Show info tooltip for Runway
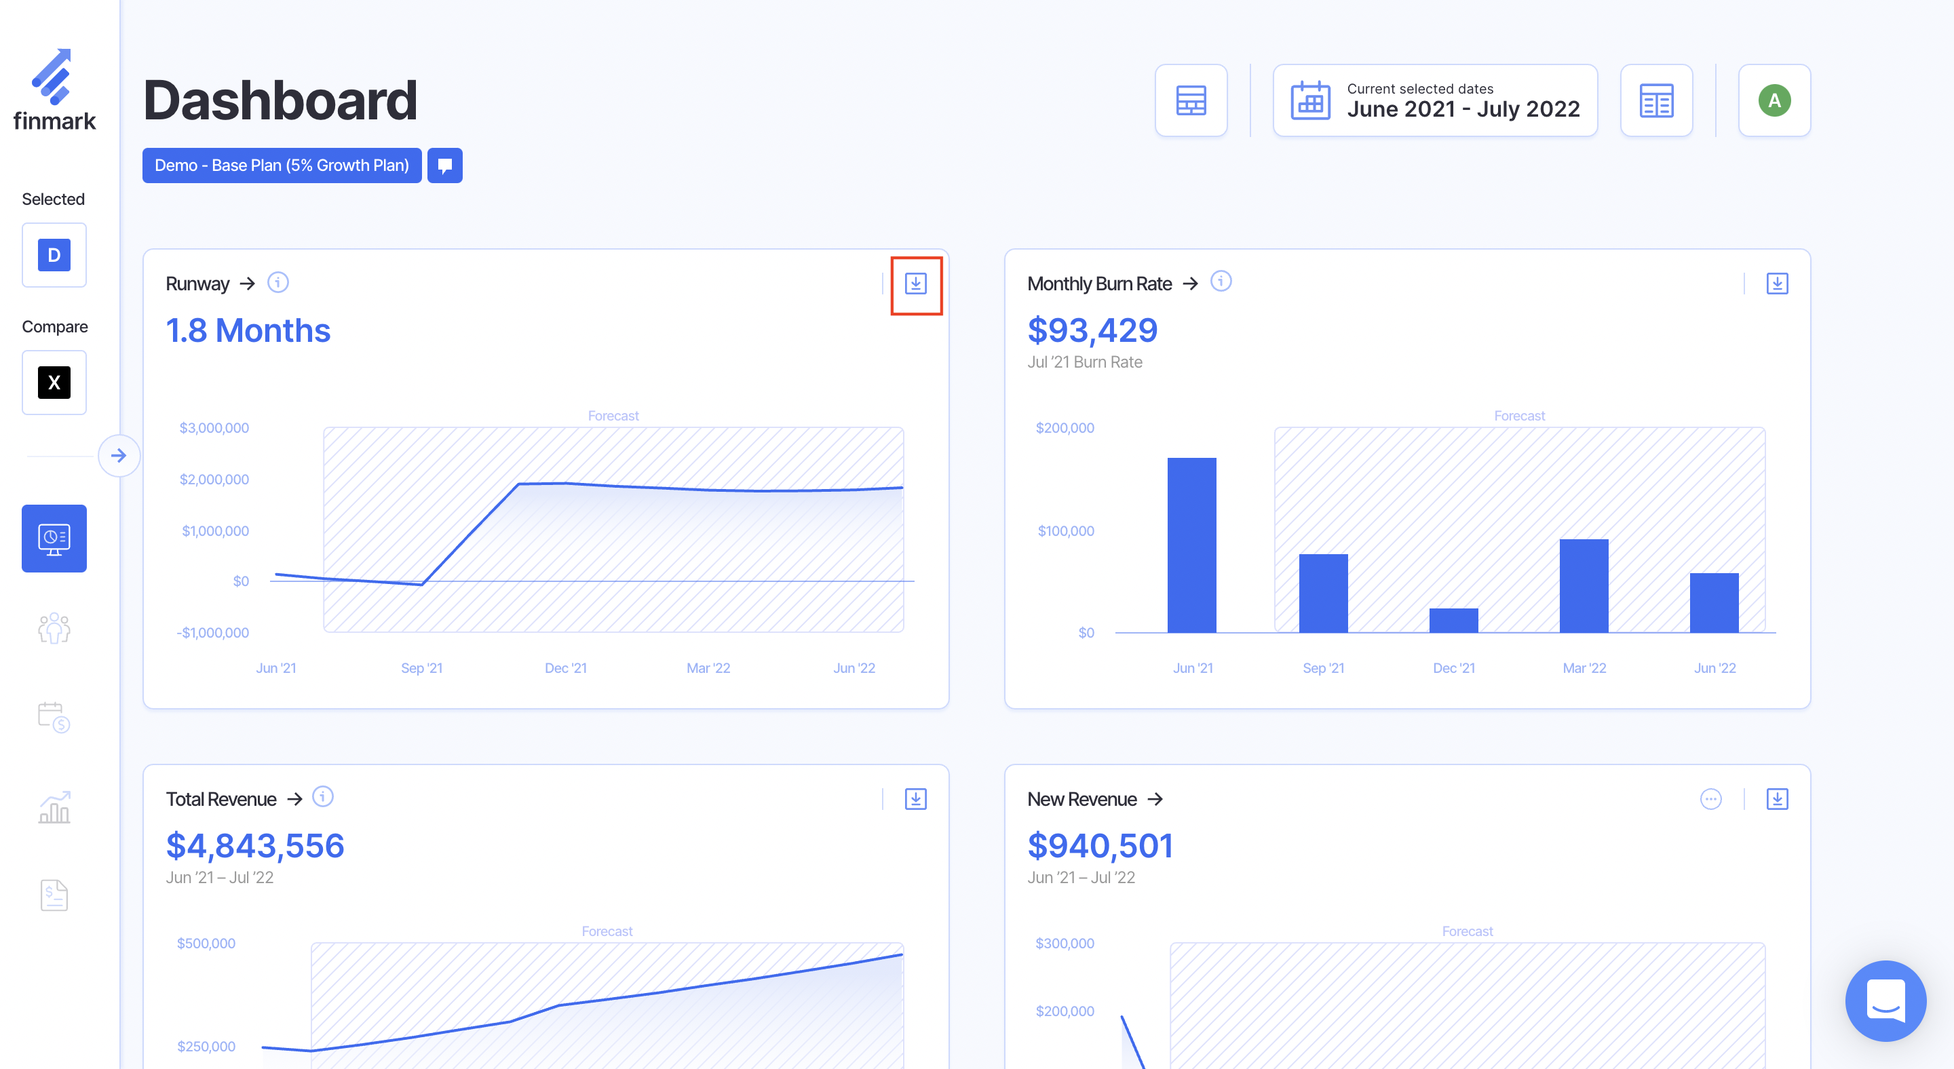 click(278, 283)
